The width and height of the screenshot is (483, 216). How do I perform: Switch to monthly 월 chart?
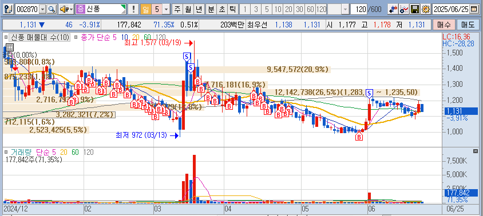tap(188, 9)
